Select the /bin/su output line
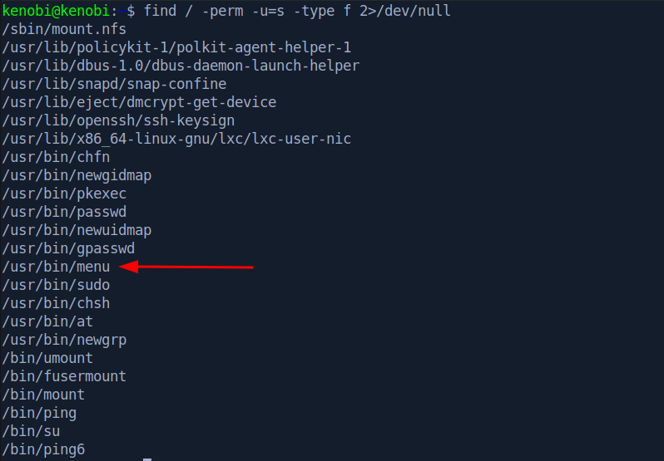Screen dimensions: 664x461 [31, 431]
